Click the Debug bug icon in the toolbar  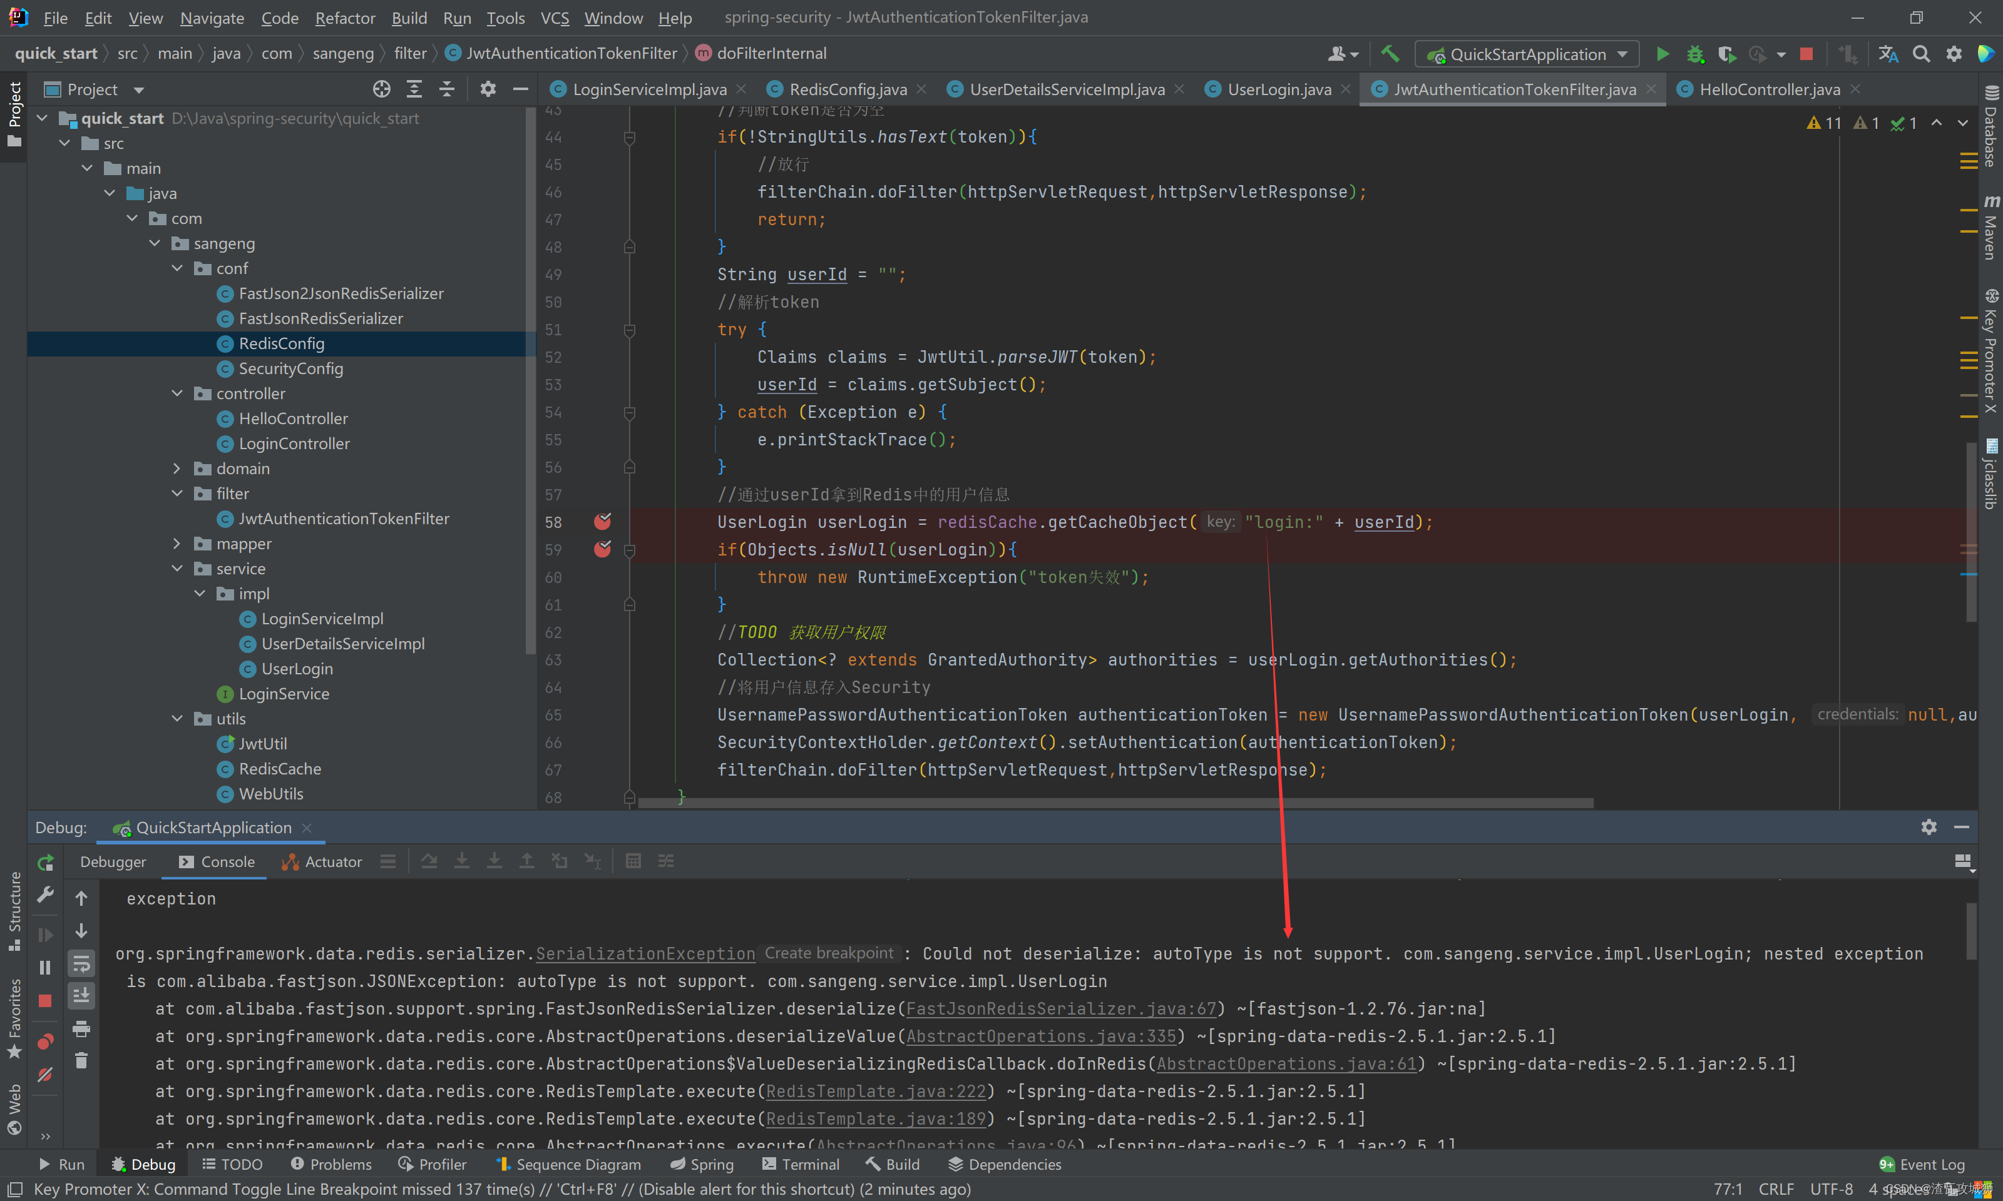(x=1694, y=53)
